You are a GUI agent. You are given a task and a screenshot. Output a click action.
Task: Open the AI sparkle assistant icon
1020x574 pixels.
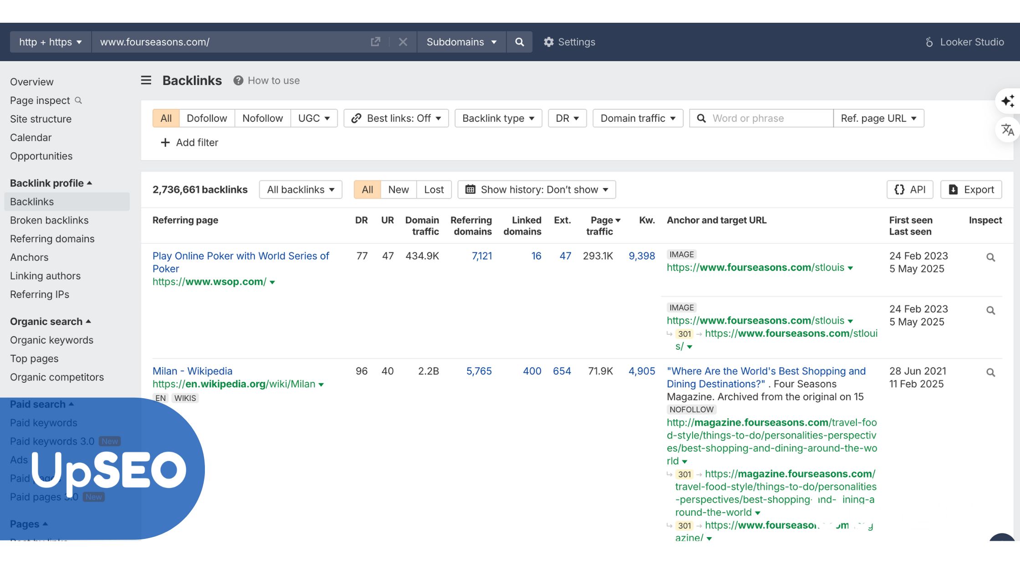1008,101
